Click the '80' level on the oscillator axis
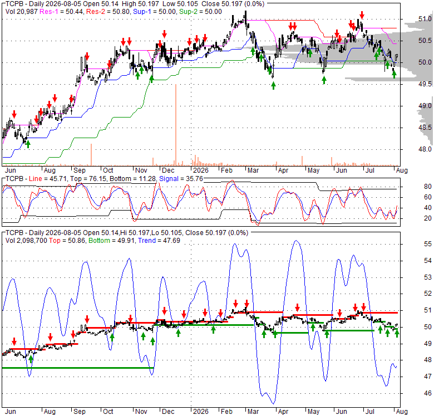This screenshot has height=415, width=434. [x=428, y=187]
